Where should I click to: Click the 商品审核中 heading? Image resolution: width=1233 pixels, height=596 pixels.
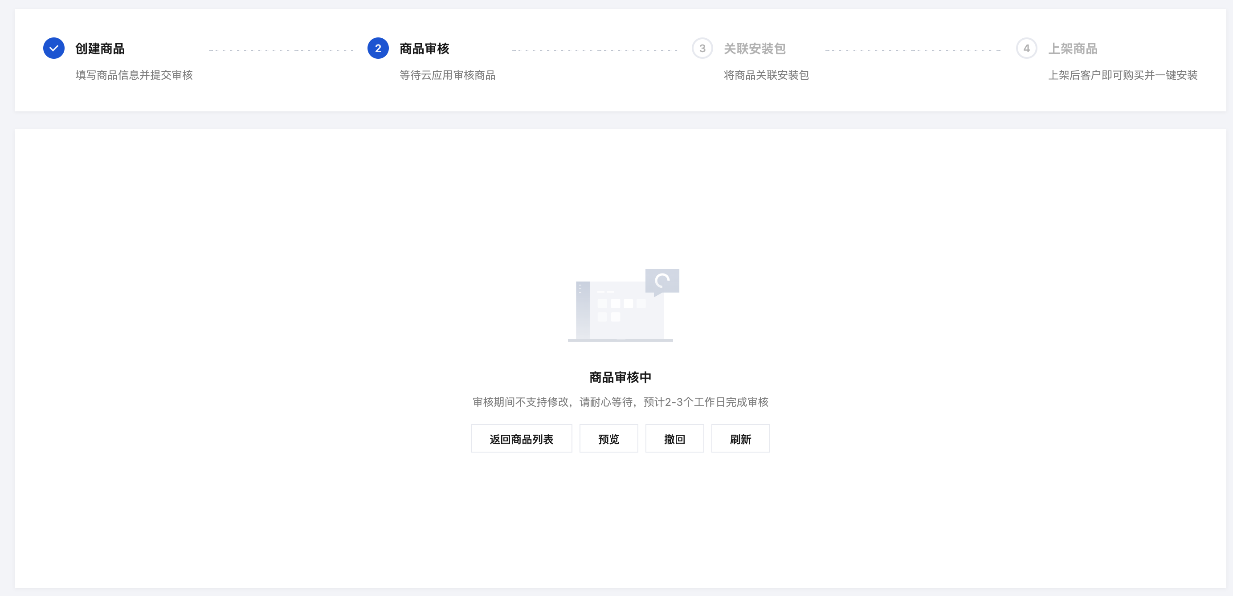point(621,377)
